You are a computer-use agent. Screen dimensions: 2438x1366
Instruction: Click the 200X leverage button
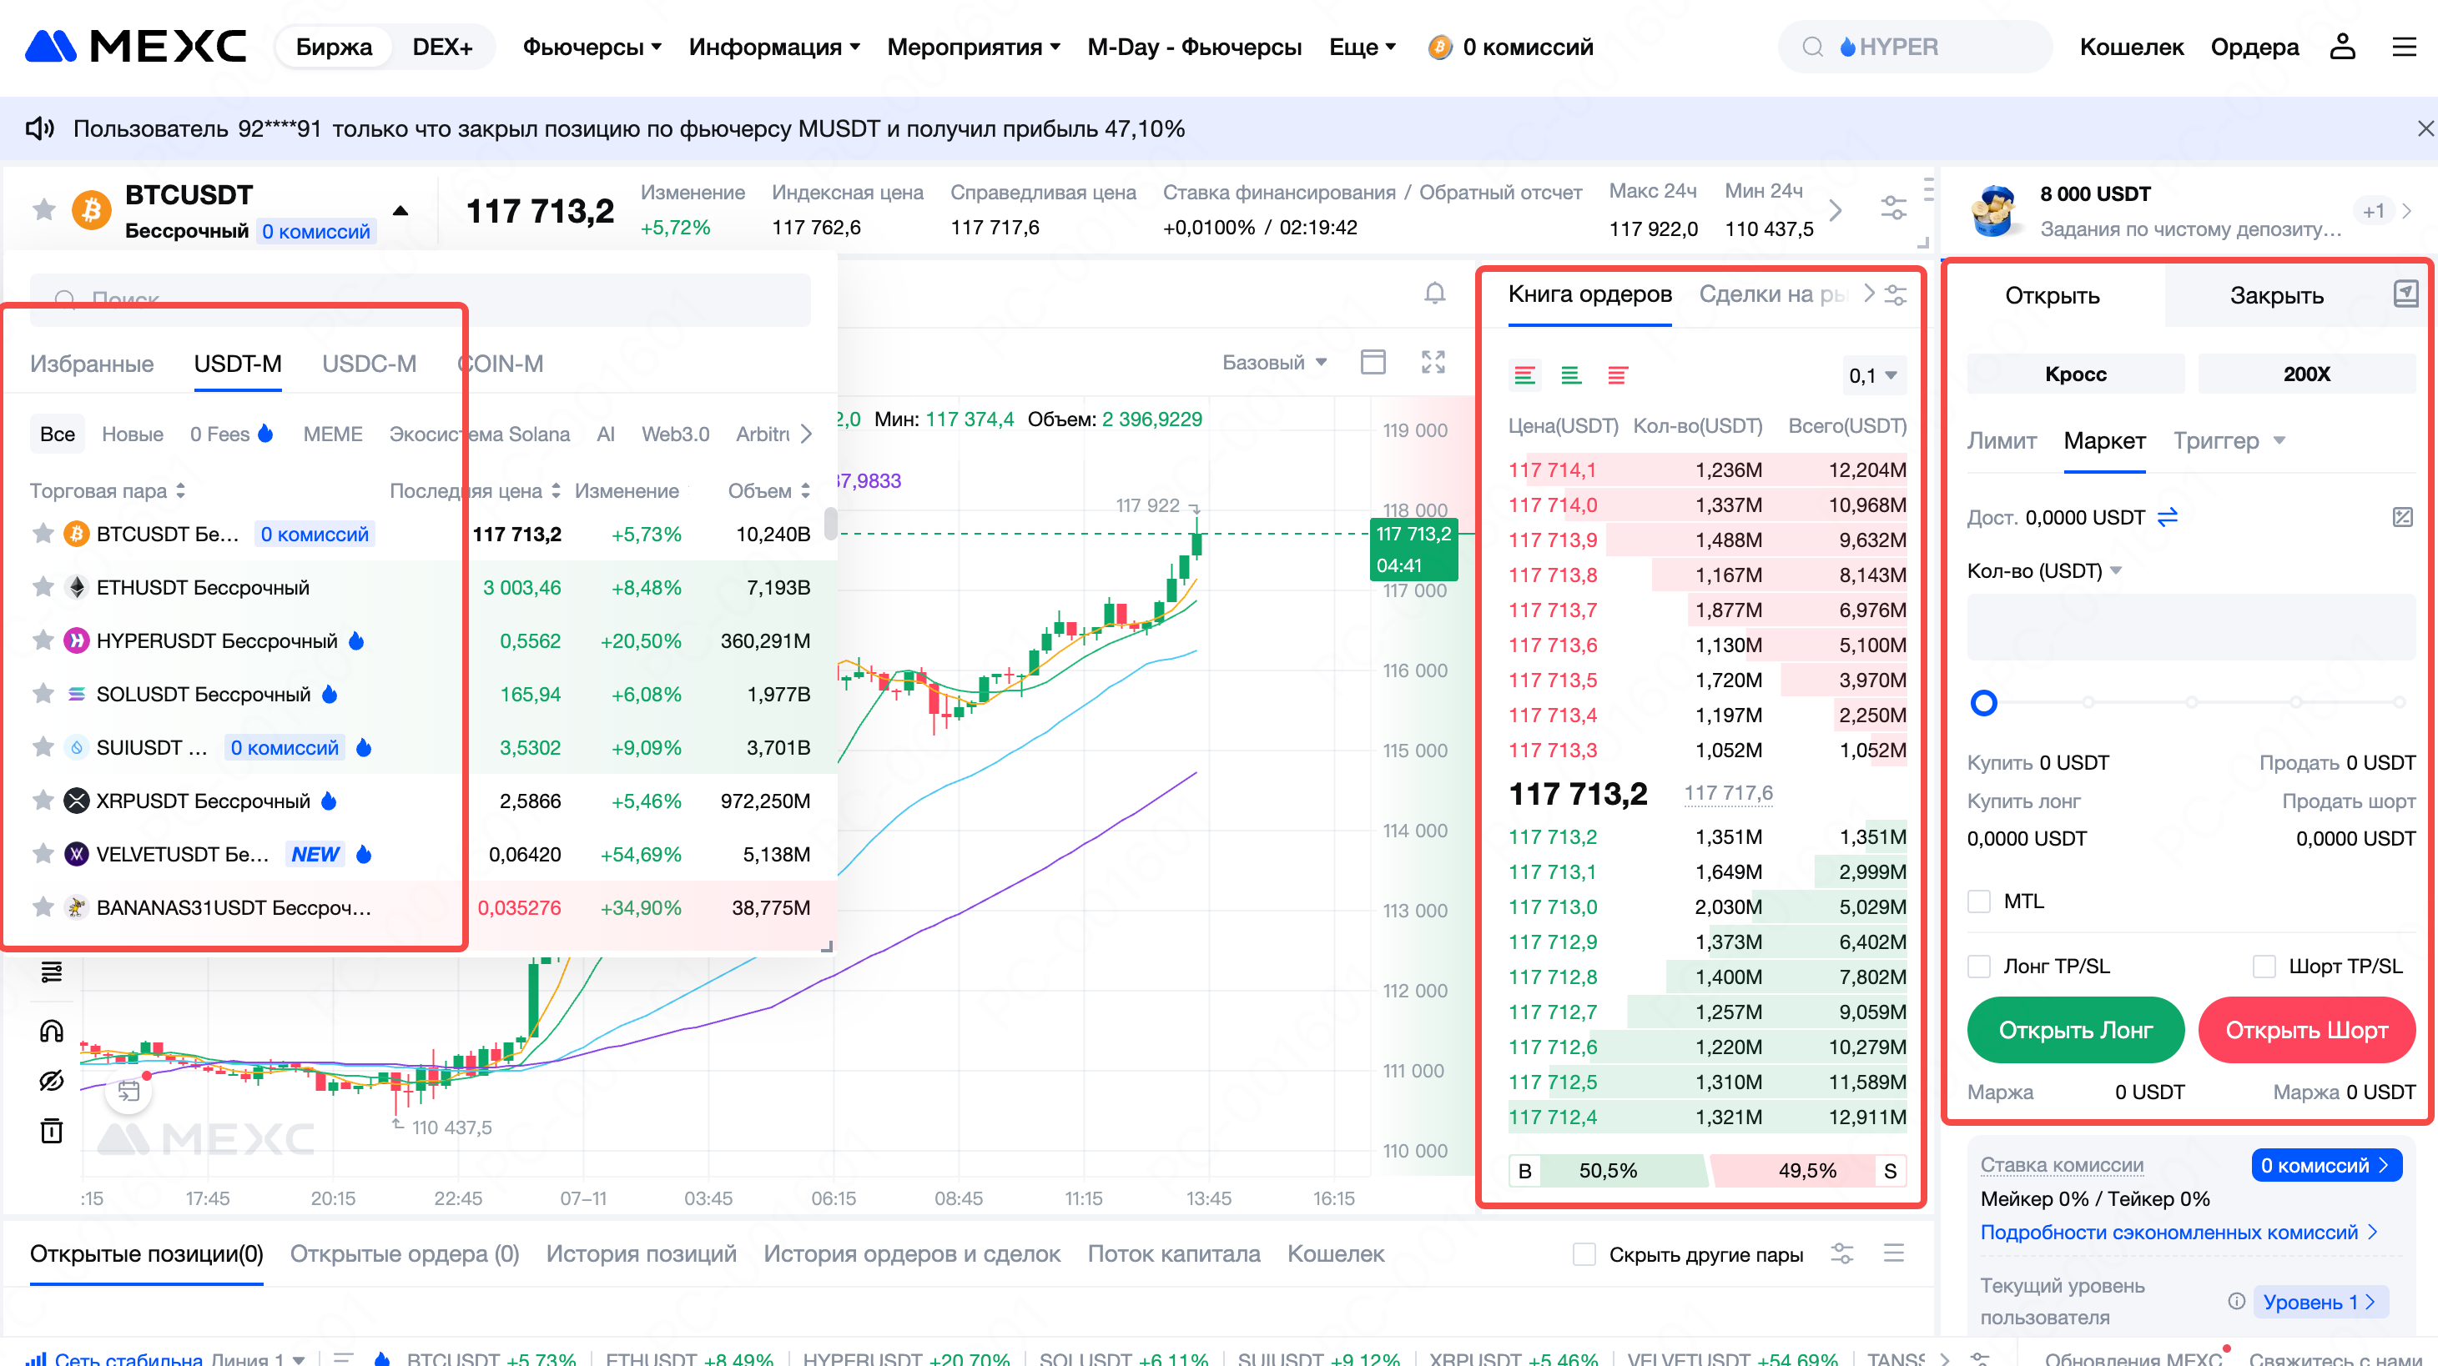(2306, 374)
